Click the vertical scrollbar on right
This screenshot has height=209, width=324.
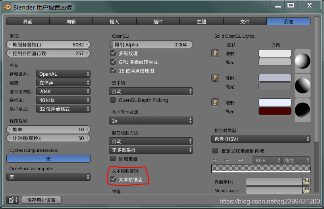316,79
